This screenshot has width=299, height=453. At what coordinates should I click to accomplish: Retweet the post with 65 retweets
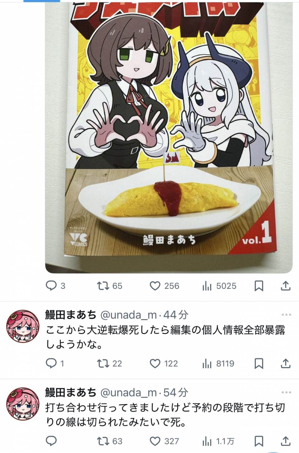[x=110, y=286]
